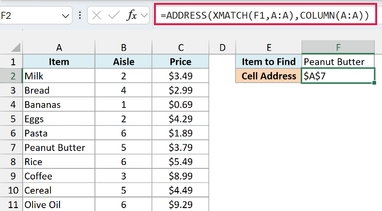The height and width of the screenshot is (211, 382).
Task: Click the three-dot formula bar handle
Action: [80, 15]
